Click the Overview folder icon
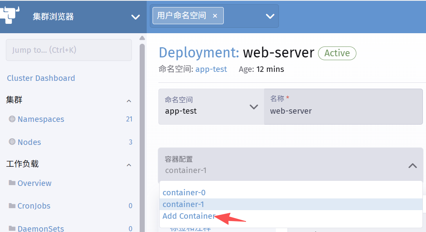 [x=12, y=183]
